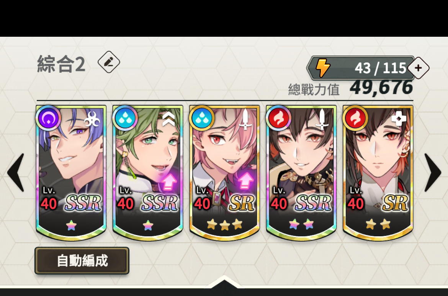Viewport: 448px width, 296px height.
Task: Tap the water element icon on green-haired card
Action: [125, 118]
